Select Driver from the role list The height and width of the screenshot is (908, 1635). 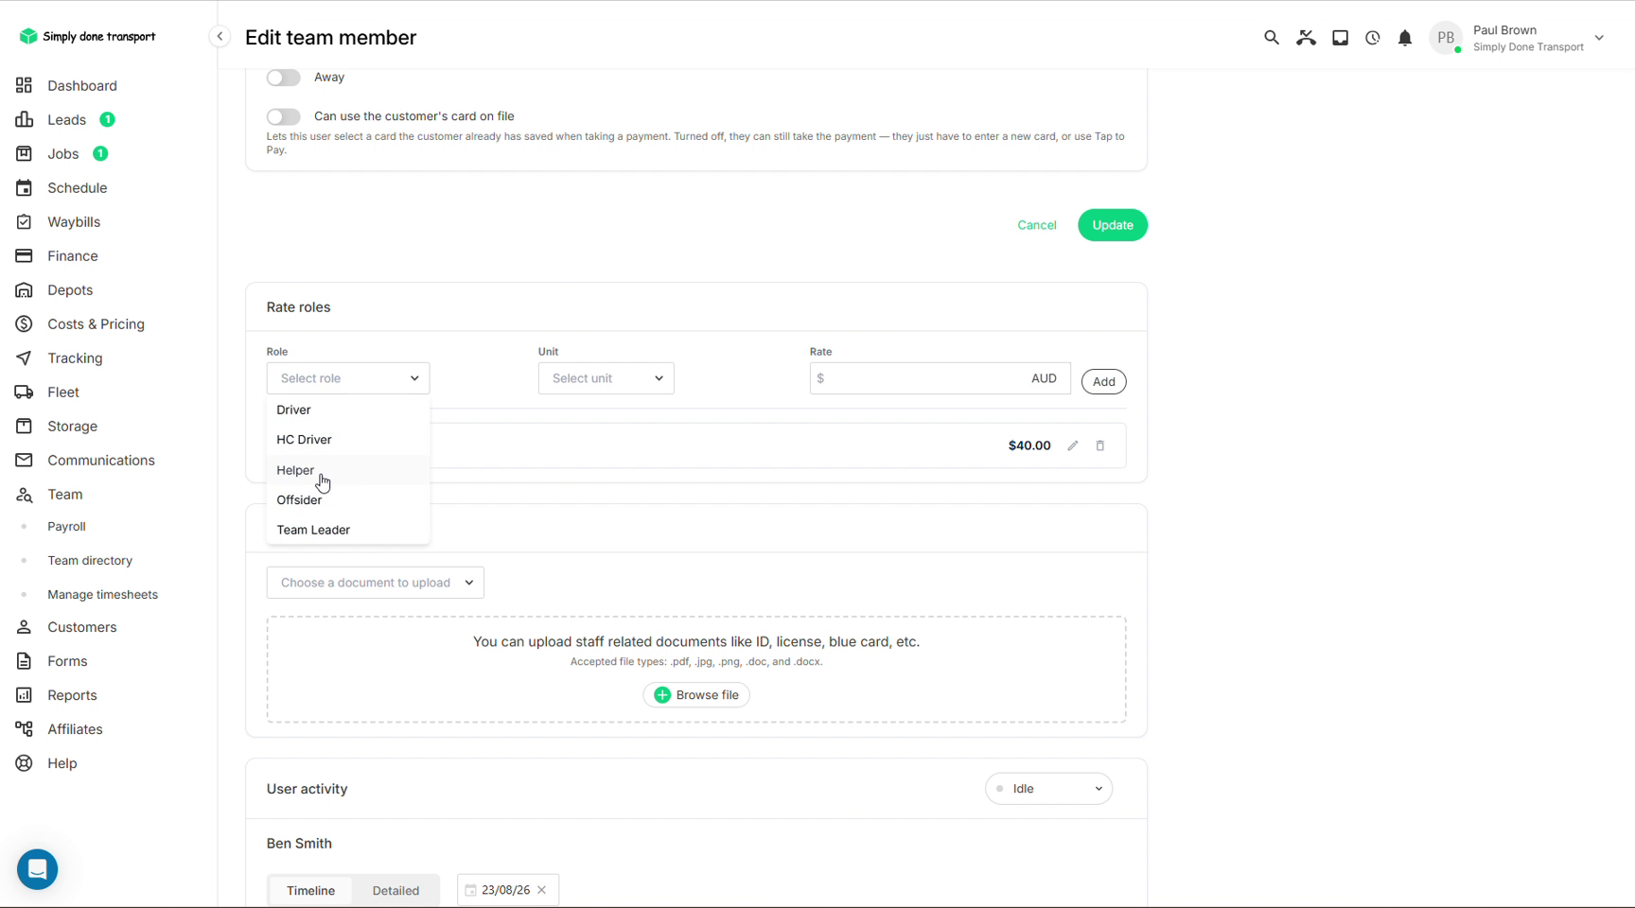coord(348,410)
